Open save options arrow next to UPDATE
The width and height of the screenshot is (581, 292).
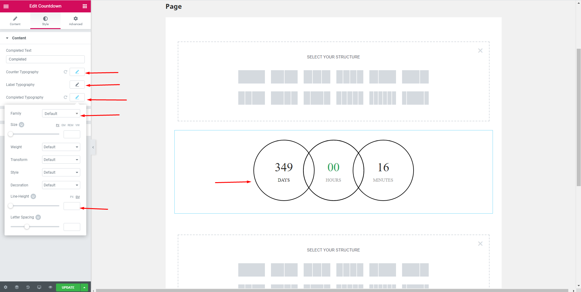tap(84, 287)
